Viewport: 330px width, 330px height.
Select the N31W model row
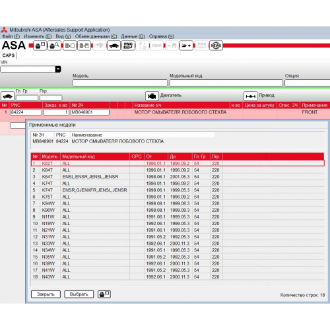click(x=178, y=237)
